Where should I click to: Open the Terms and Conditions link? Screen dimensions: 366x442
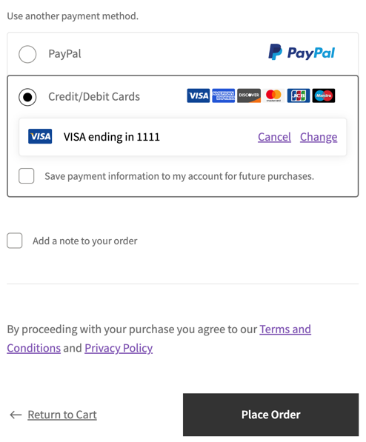pos(285,329)
